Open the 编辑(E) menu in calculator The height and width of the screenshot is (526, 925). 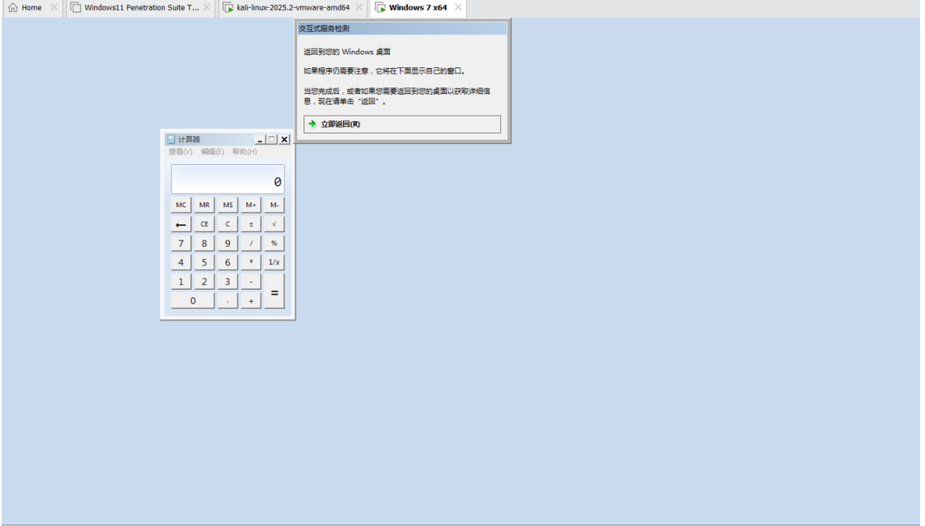point(212,151)
